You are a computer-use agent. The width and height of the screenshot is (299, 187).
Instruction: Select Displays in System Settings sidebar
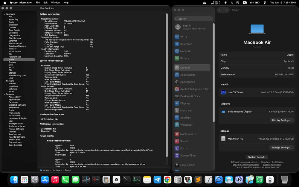point(192,103)
